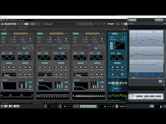Open the MIDI In dropdown in sequencer 3
Screen dimensions: 166x124
pyautogui.click(x=86, y=37)
